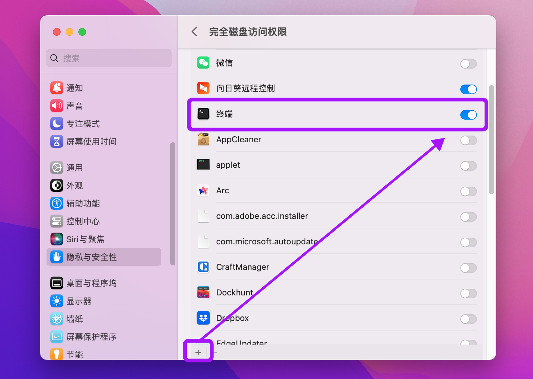Open 声音 settings in sidebar
Screen dimensions: 533x379
tap(104, 106)
